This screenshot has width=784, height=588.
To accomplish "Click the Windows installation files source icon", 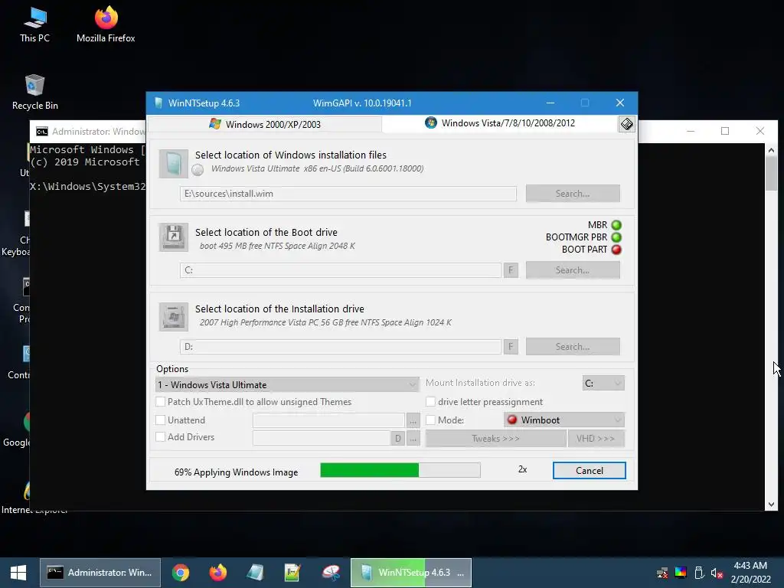I will coord(174,164).
